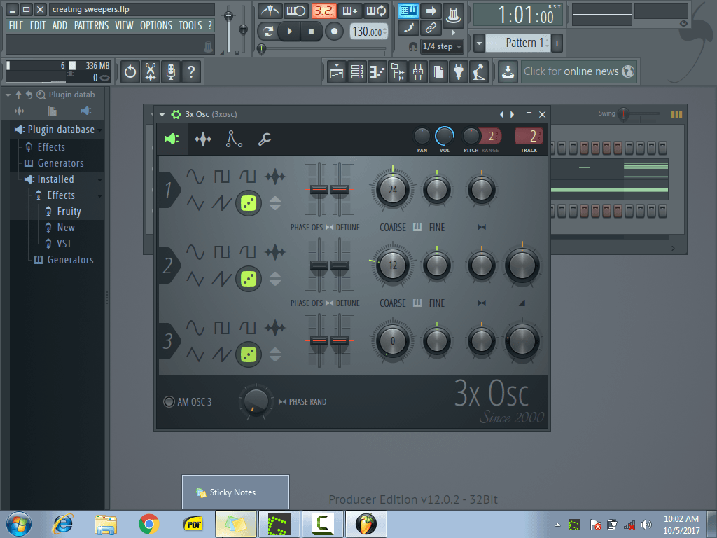Viewport: 717px width, 538px height.
Task: Open the 3x Osc window menu arrow
Action: tap(162, 114)
